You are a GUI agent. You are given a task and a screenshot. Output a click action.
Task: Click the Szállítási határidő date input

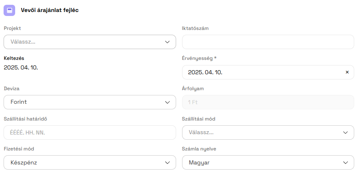90,132
